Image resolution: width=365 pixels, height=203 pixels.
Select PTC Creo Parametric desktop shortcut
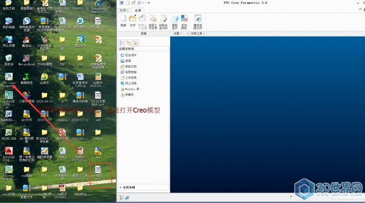(9, 80)
